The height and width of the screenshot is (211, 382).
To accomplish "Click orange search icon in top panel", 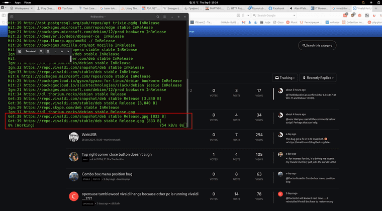I will pos(363,3).
